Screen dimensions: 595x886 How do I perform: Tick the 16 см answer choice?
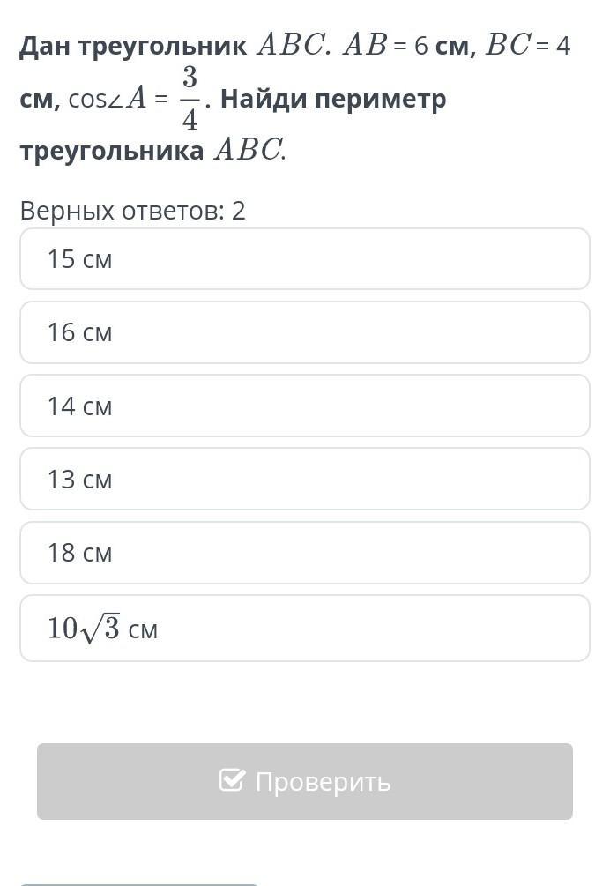pos(304,332)
